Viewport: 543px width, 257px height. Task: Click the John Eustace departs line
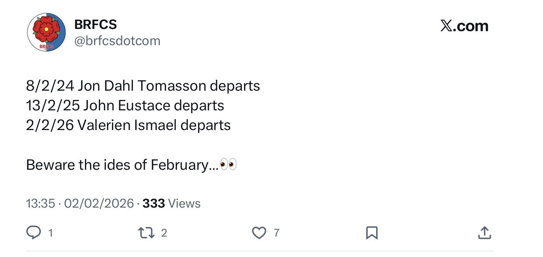pos(125,105)
